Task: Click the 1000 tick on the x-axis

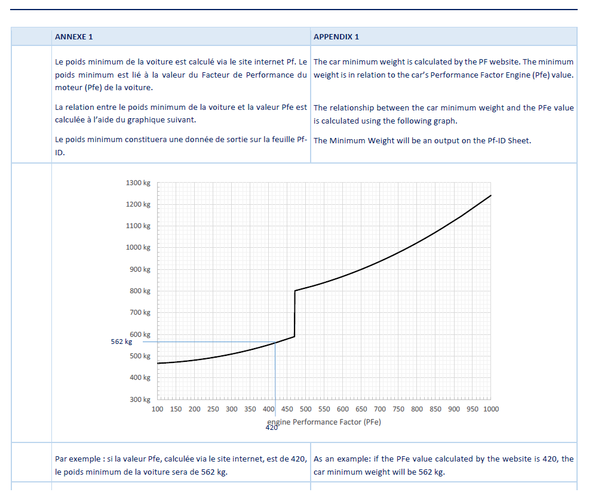Action: coord(490,409)
